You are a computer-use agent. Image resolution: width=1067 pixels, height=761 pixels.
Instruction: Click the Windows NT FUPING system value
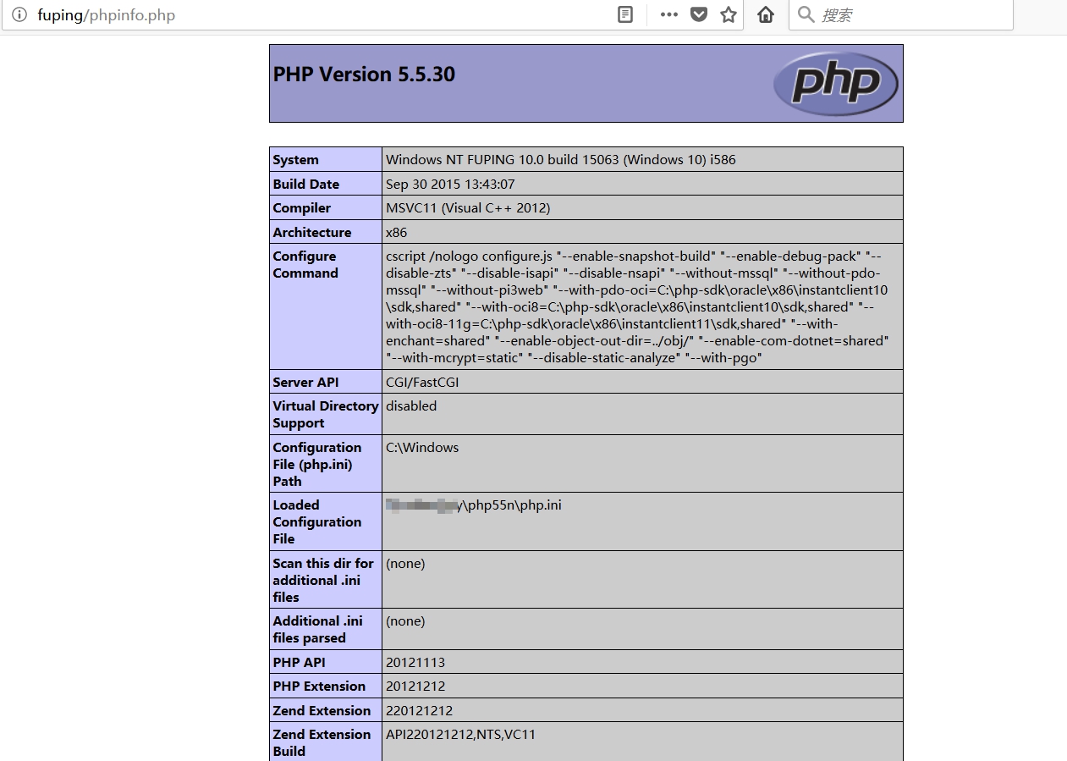click(561, 159)
